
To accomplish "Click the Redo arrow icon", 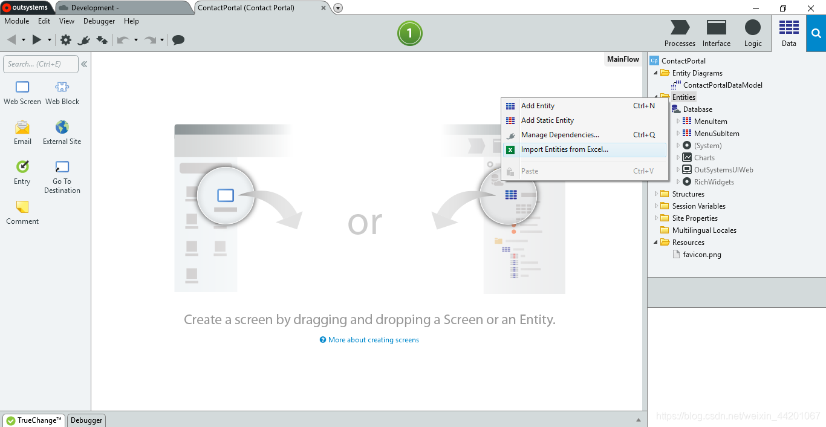I will (x=150, y=40).
